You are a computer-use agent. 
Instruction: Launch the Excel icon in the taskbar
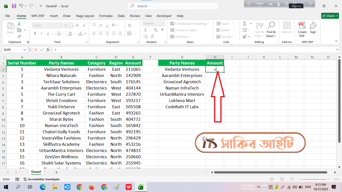(141, 187)
